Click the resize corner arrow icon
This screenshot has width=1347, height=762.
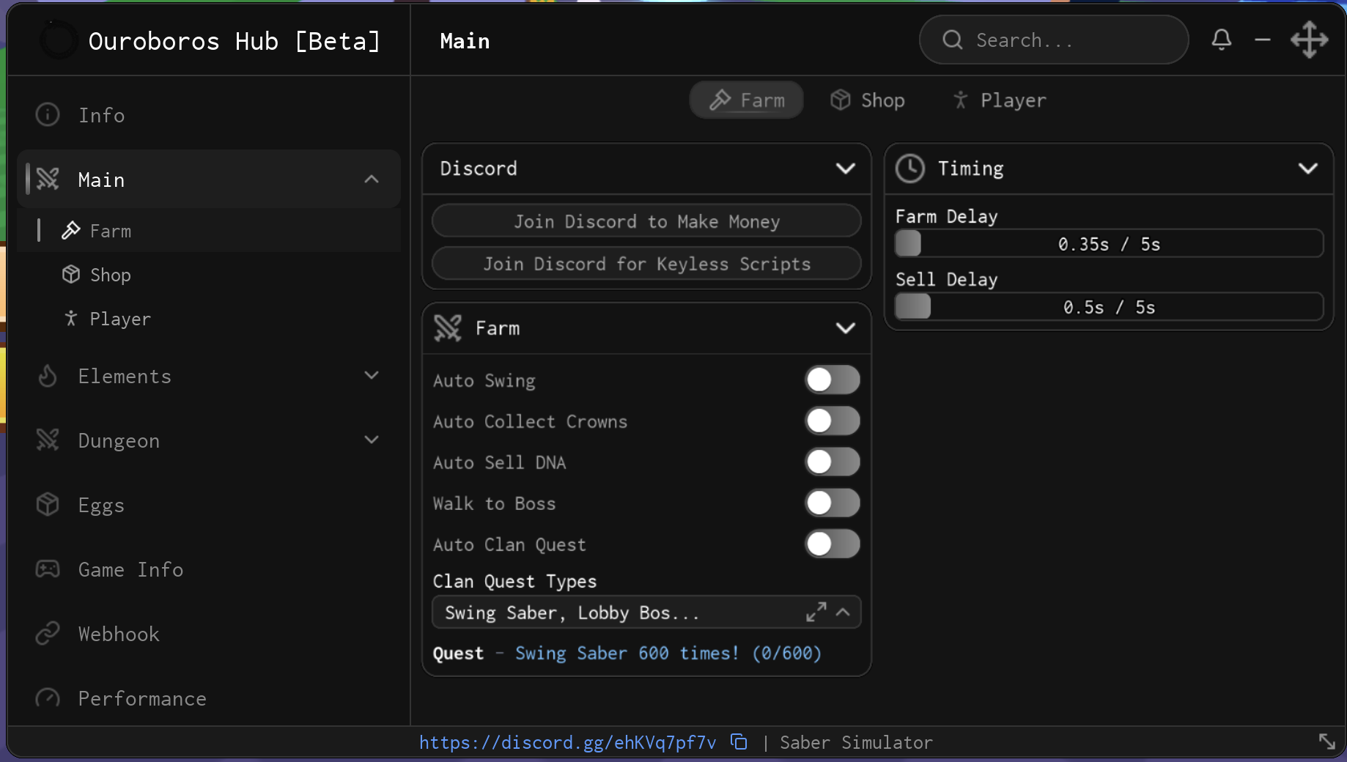pos(1327,741)
